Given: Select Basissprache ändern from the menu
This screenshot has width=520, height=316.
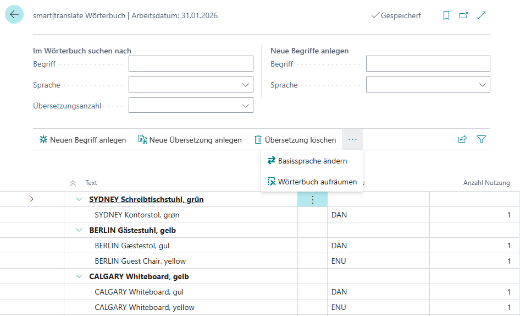Looking at the screenshot, I should (312, 161).
